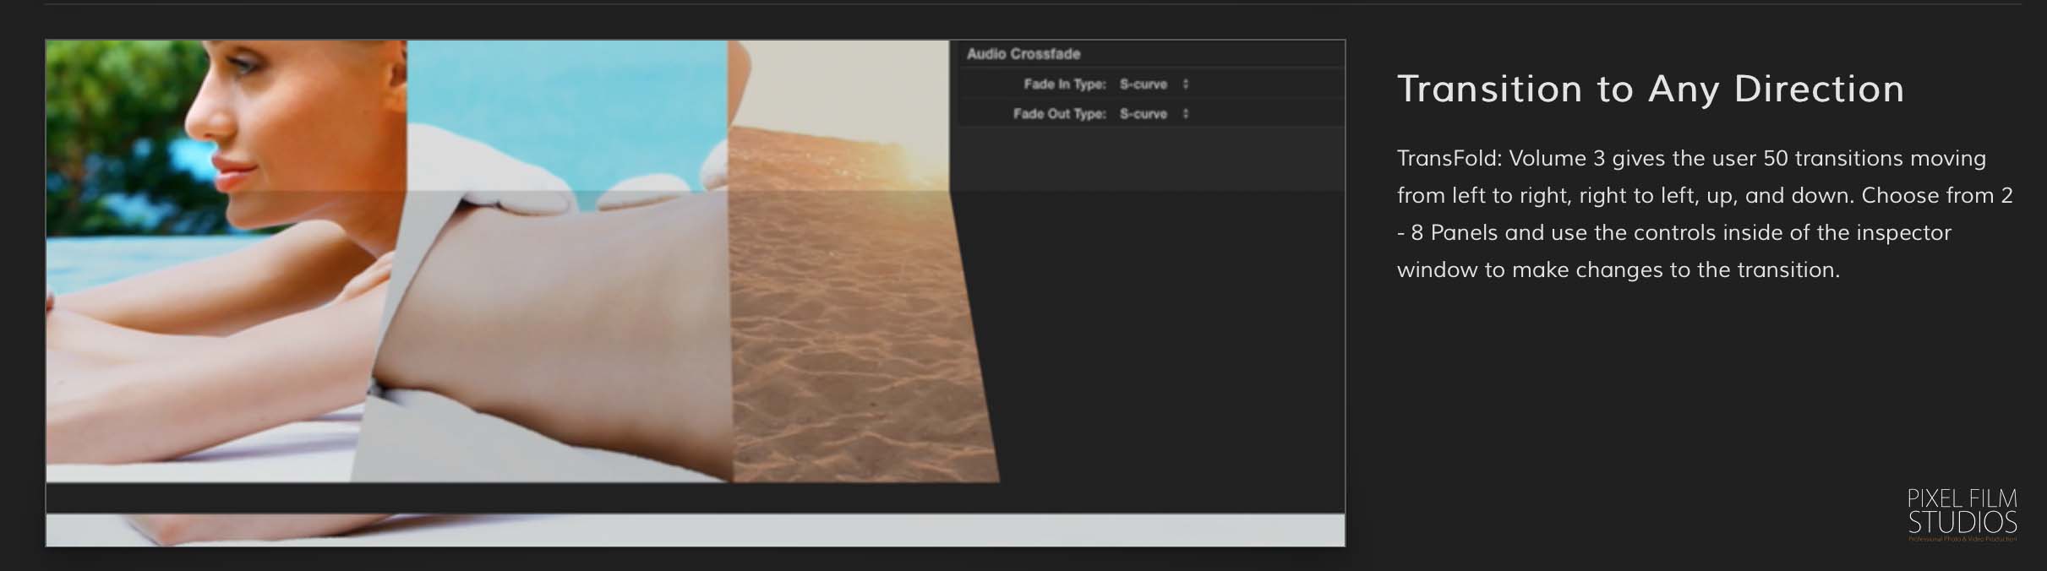The height and width of the screenshot is (571, 2047).
Task: Click the TransFold Volume 3 description paragraph
Action: [x=1705, y=214]
